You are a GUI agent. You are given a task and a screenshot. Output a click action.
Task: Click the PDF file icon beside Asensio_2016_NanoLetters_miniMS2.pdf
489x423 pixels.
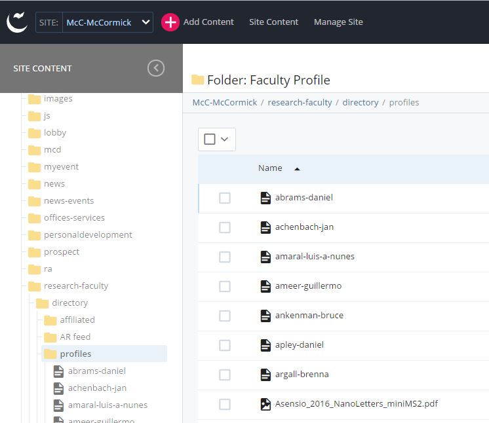click(x=265, y=404)
